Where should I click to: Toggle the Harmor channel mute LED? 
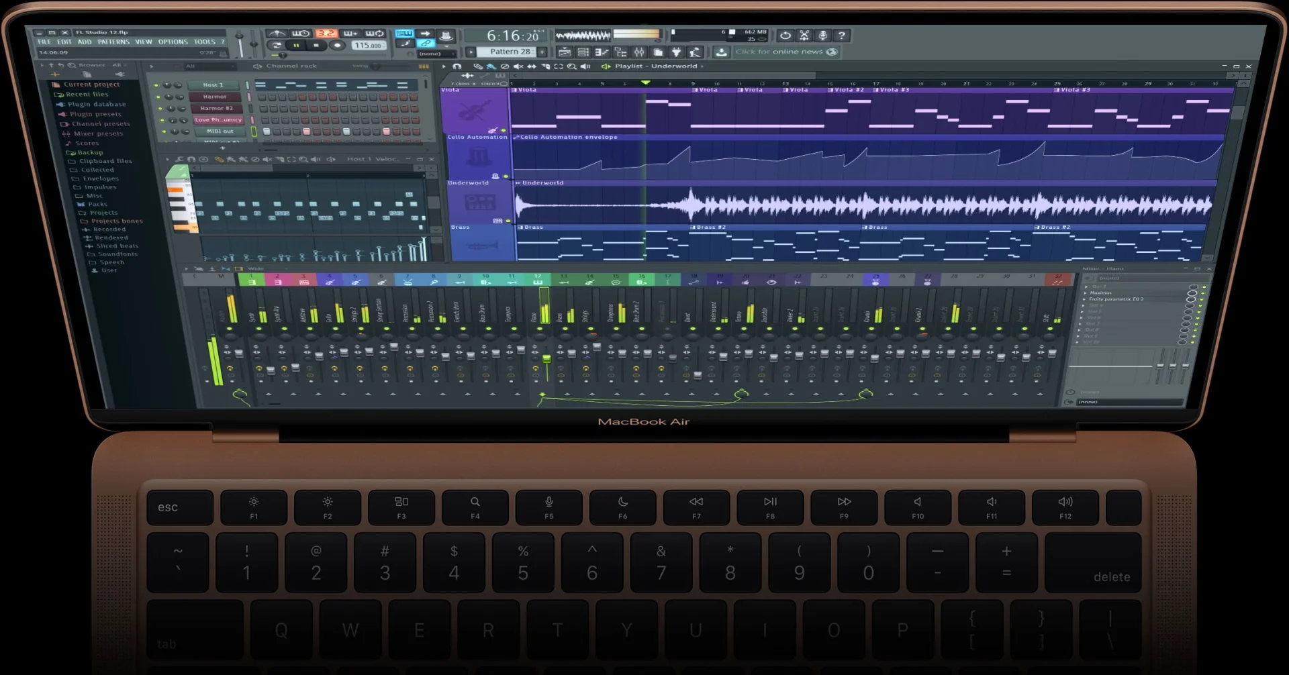tap(158, 97)
